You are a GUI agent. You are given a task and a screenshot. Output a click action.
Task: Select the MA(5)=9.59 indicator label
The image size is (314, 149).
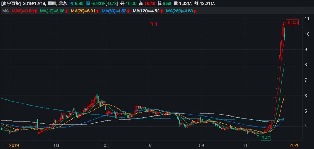22,11
